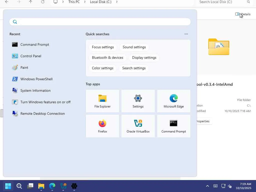Go back in File Explorer

point(7,2)
